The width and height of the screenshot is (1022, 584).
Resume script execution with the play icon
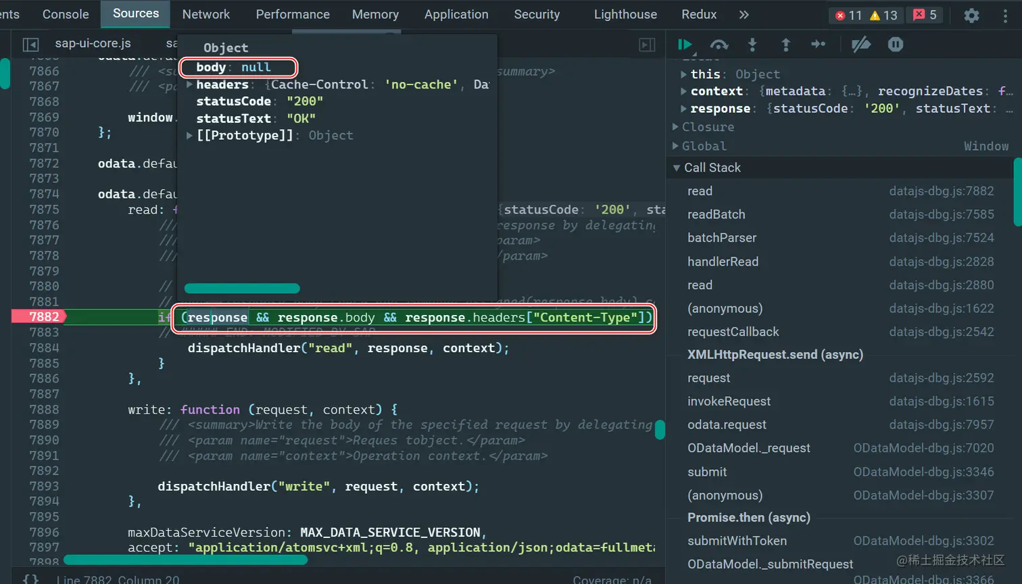[685, 45]
